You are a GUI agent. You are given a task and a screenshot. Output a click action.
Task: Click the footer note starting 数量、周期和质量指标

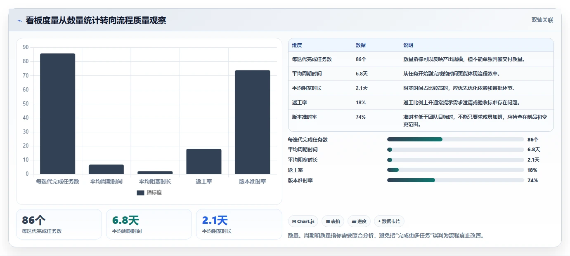[386, 236]
